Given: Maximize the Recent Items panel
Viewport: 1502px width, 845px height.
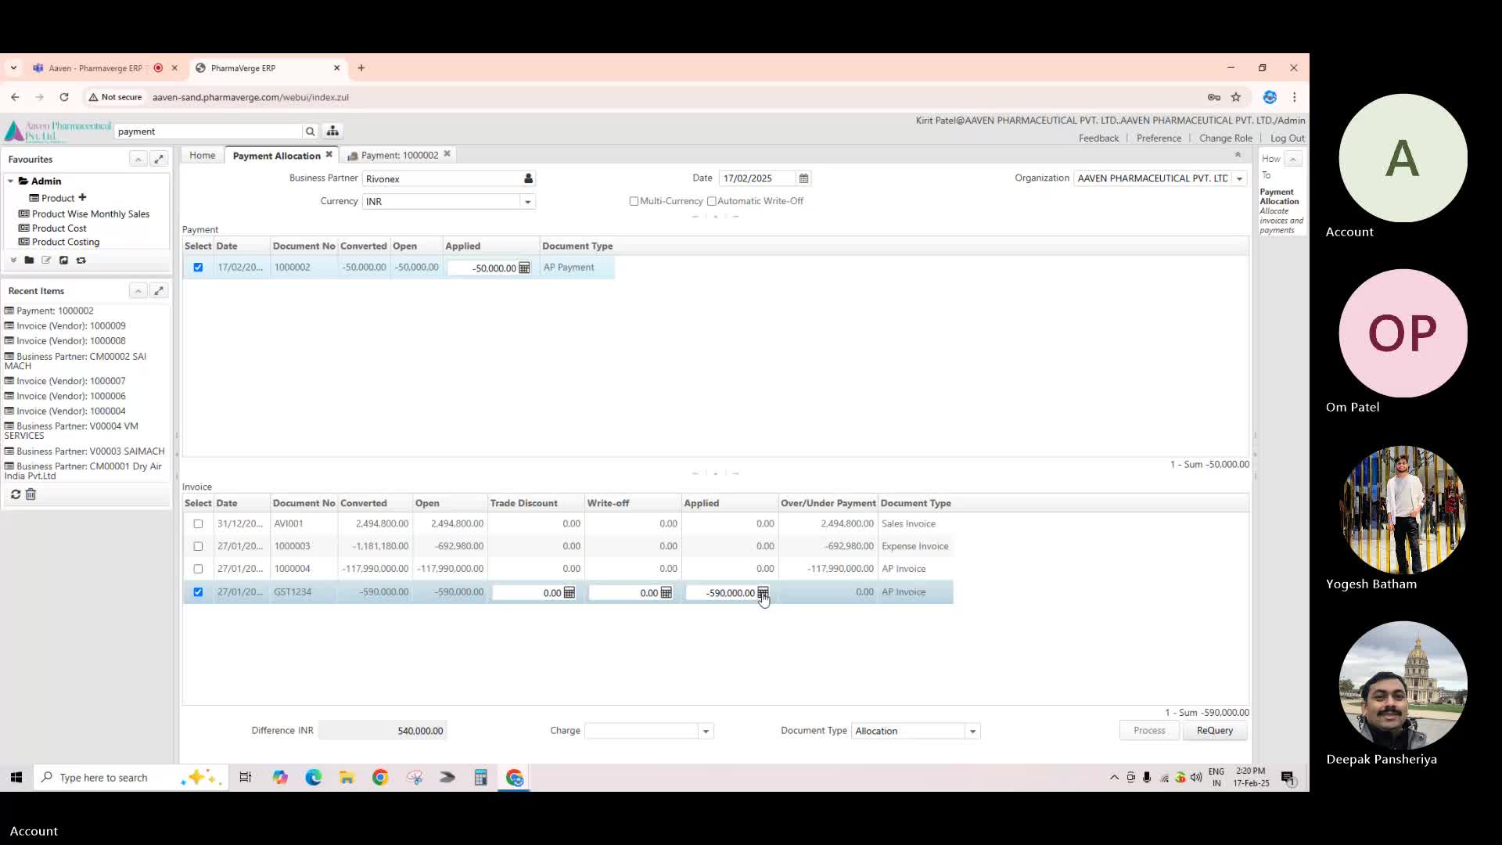Looking at the screenshot, I should pos(159,290).
